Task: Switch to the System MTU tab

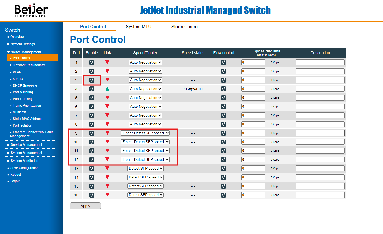Action: click(x=138, y=27)
